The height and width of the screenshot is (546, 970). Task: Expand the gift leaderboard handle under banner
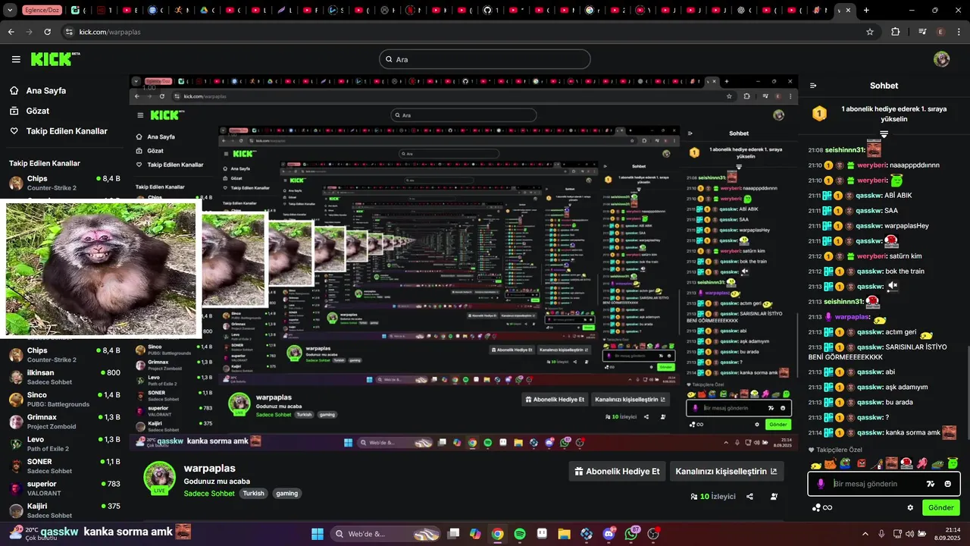[884, 134]
